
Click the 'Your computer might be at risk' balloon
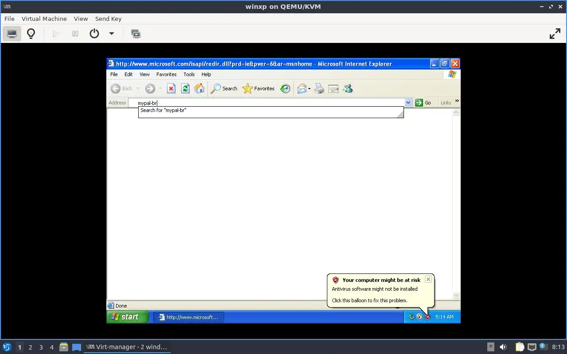point(381,291)
